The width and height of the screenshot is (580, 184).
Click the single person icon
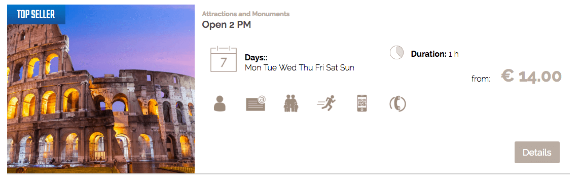pyautogui.click(x=220, y=103)
